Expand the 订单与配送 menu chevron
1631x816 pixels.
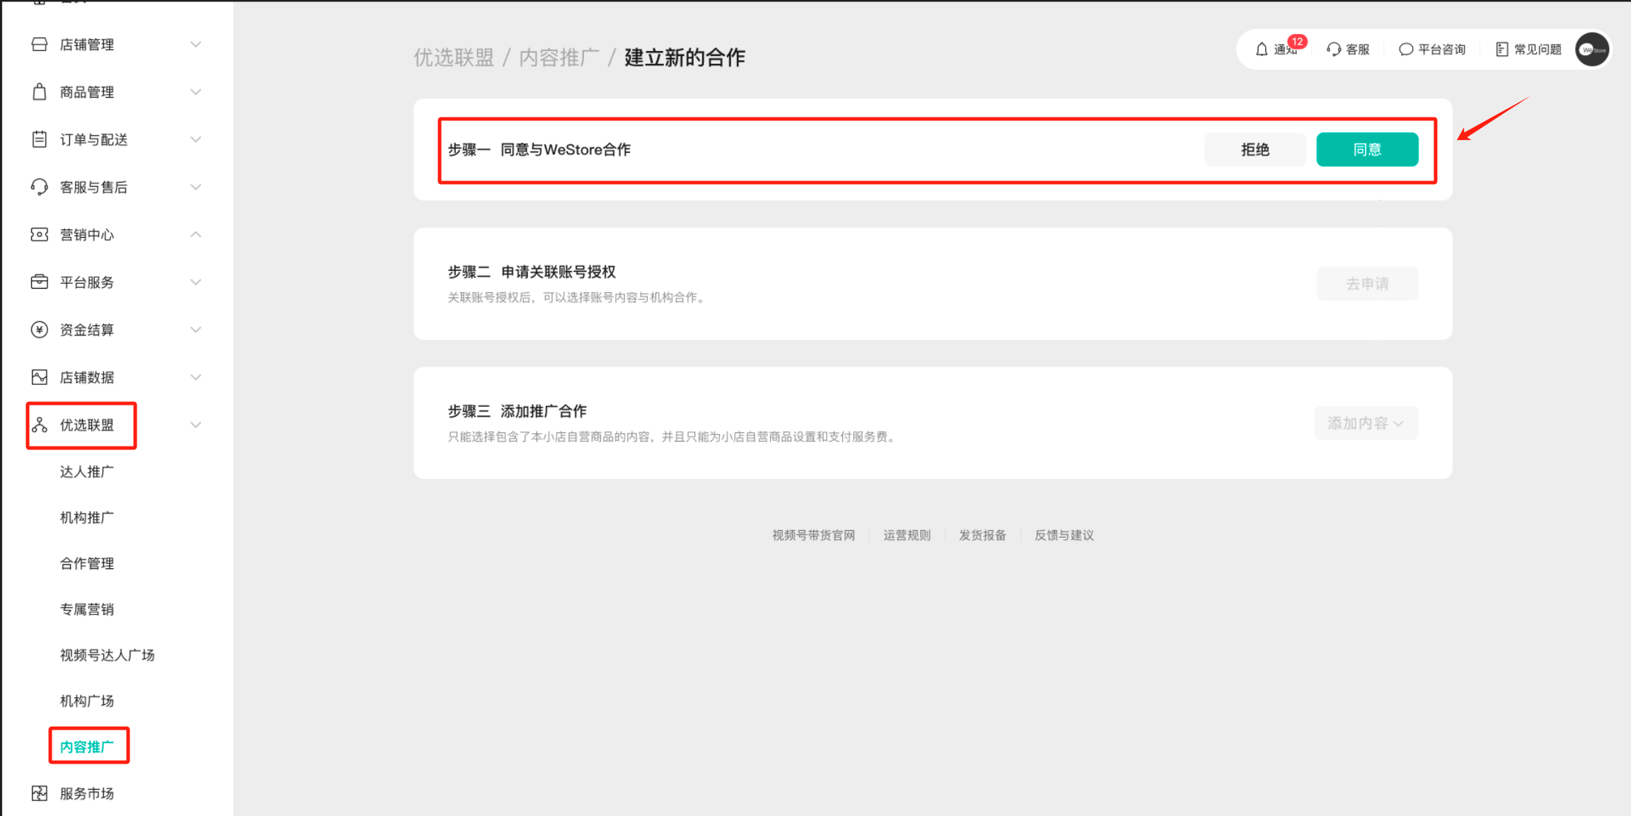(x=196, y=139)
